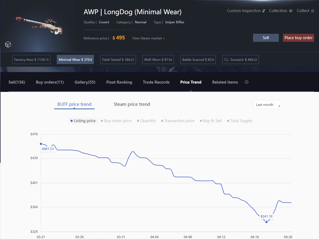Switch to the Float Ranking tab
This screenshot has width=319, height=240.
pos(119,82)
